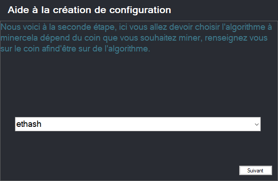
Task: Click the Suivant button
Action: tap(255, 171)
